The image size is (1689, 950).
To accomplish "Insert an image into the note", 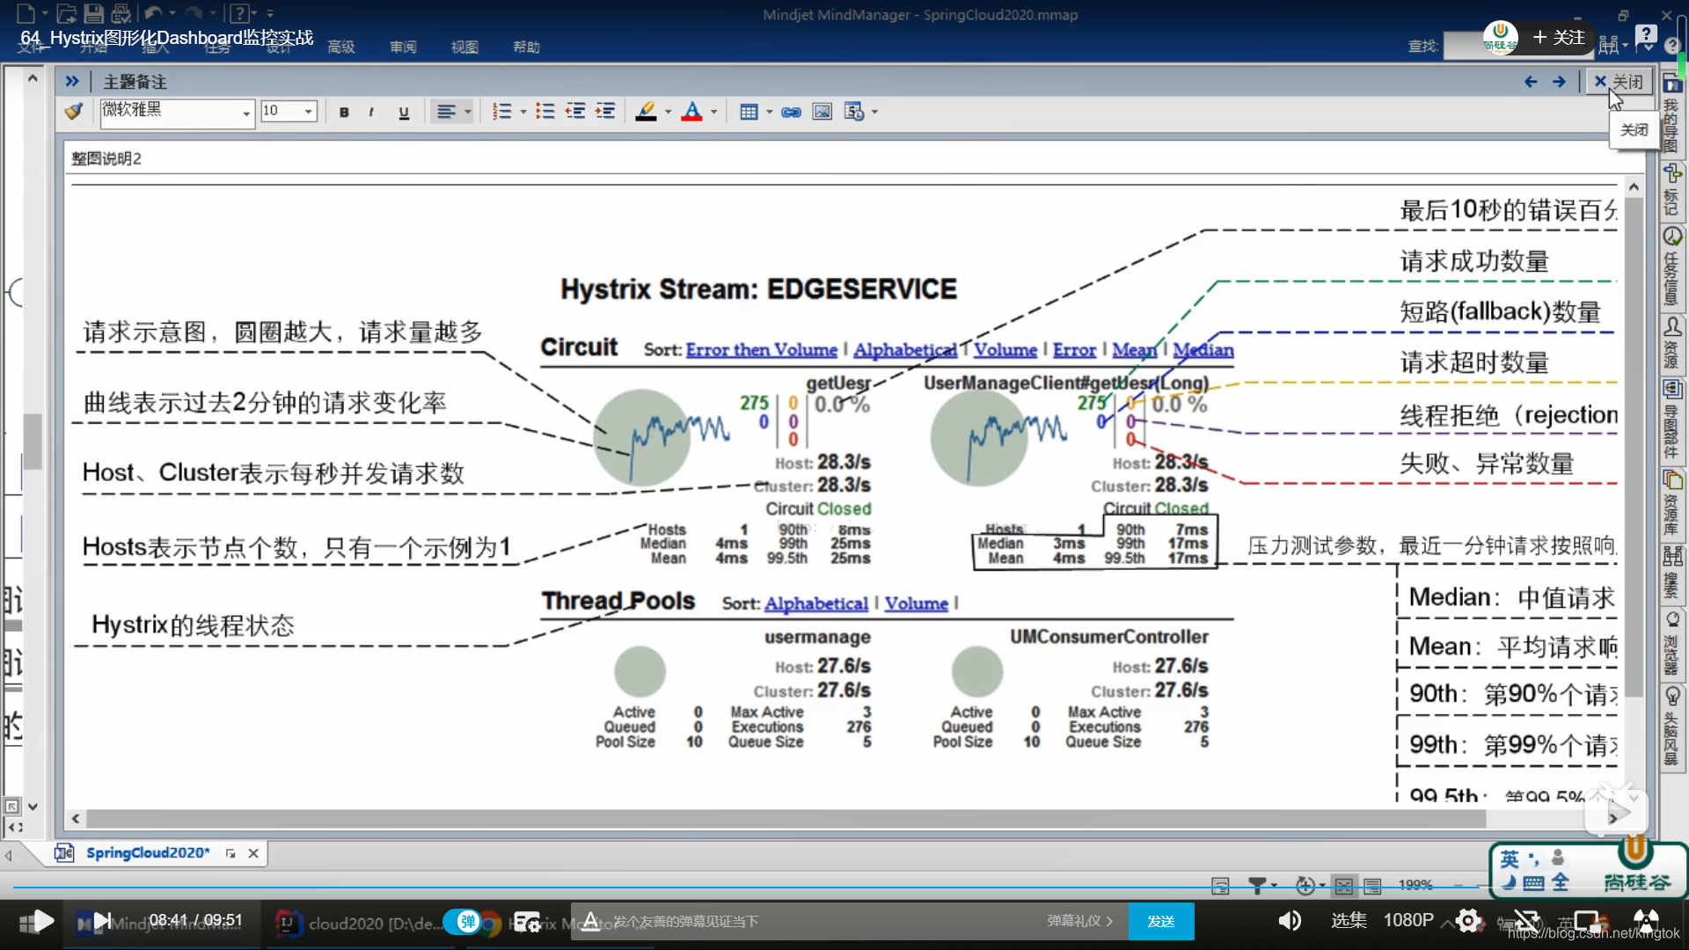I will [x=822, y=112].
